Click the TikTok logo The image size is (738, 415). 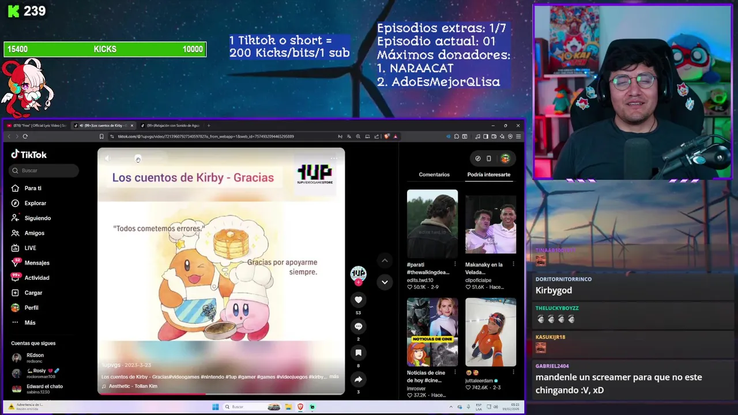coord(29,154)
